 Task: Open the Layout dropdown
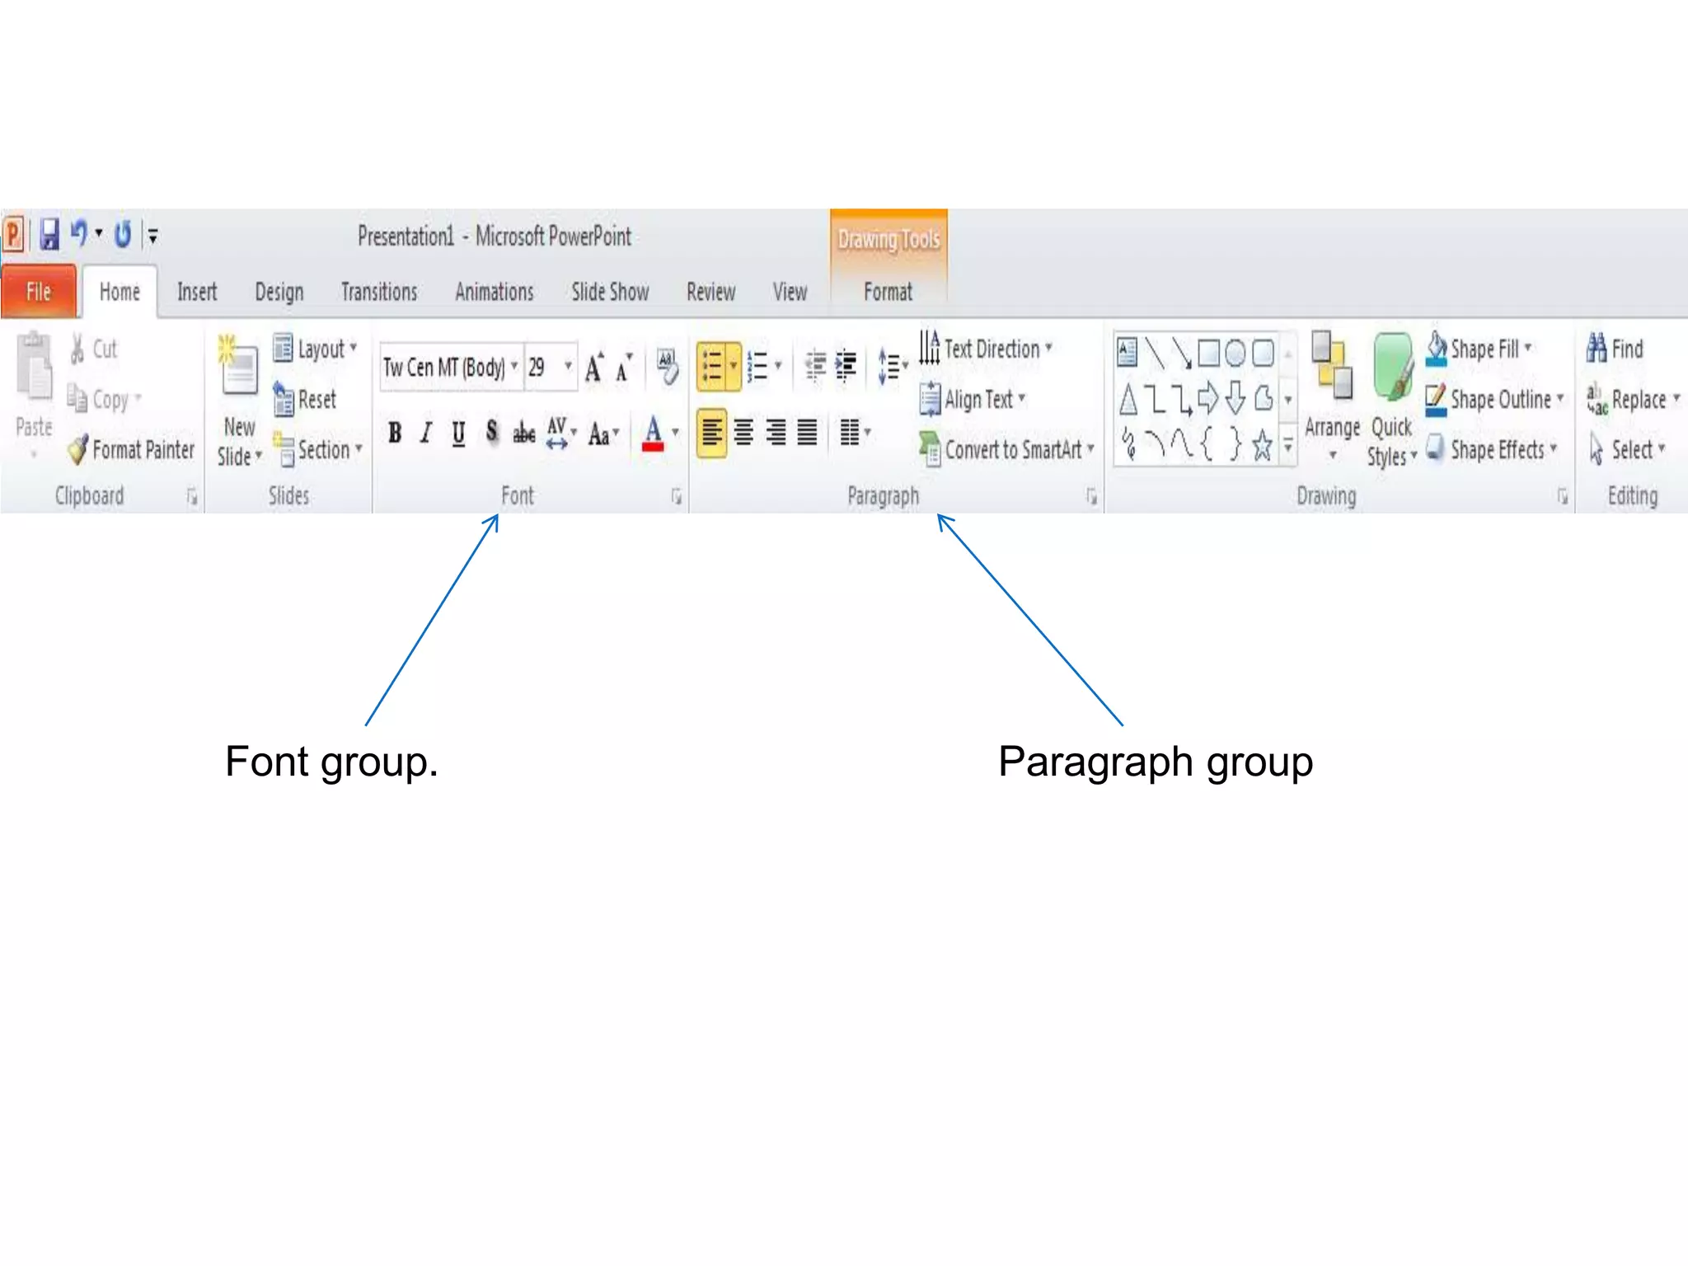pyautogui.click(x=316, y=349)
